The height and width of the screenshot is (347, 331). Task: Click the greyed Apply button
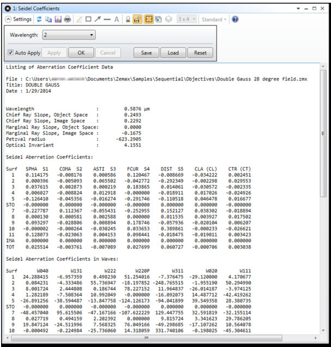click(x=54, y=53)
